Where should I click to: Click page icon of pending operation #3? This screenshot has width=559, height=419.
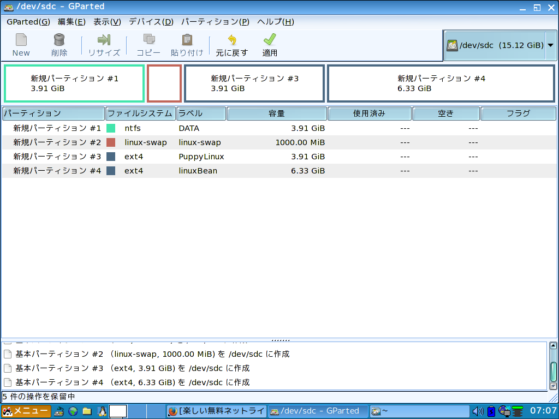[8, 368]
